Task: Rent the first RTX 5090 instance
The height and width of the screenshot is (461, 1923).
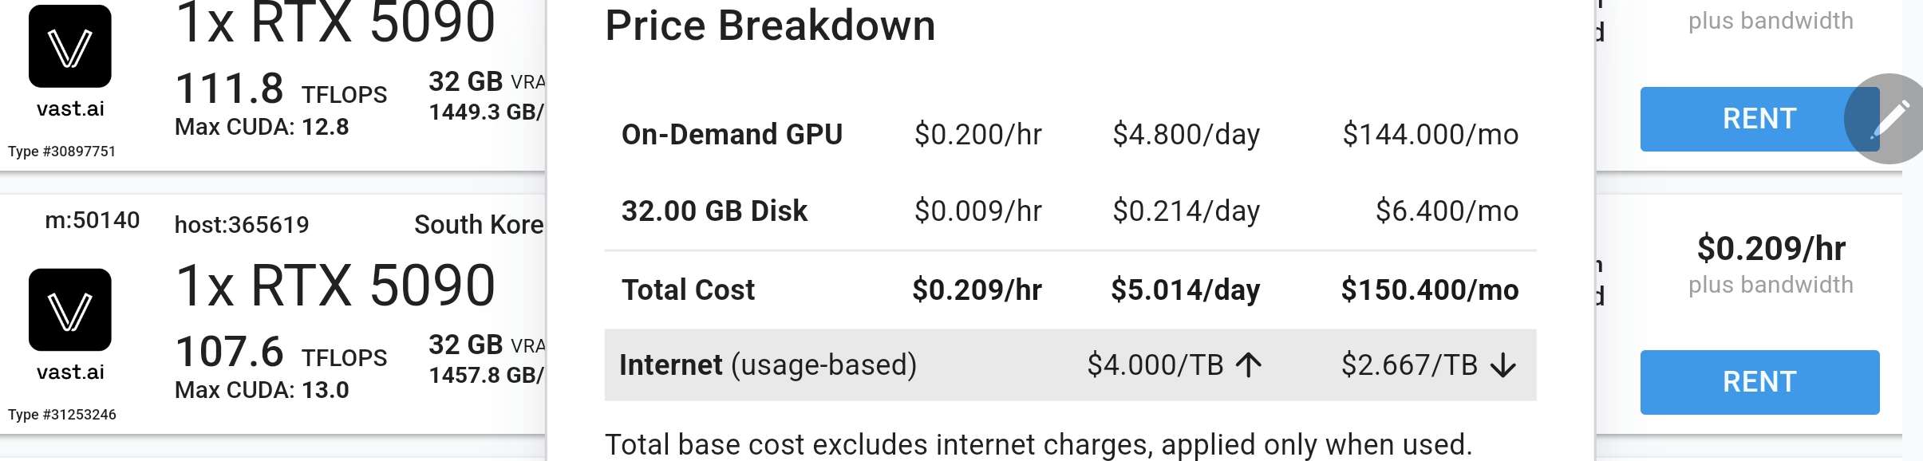Action: pyautogui.click(x=1759, y=119)
